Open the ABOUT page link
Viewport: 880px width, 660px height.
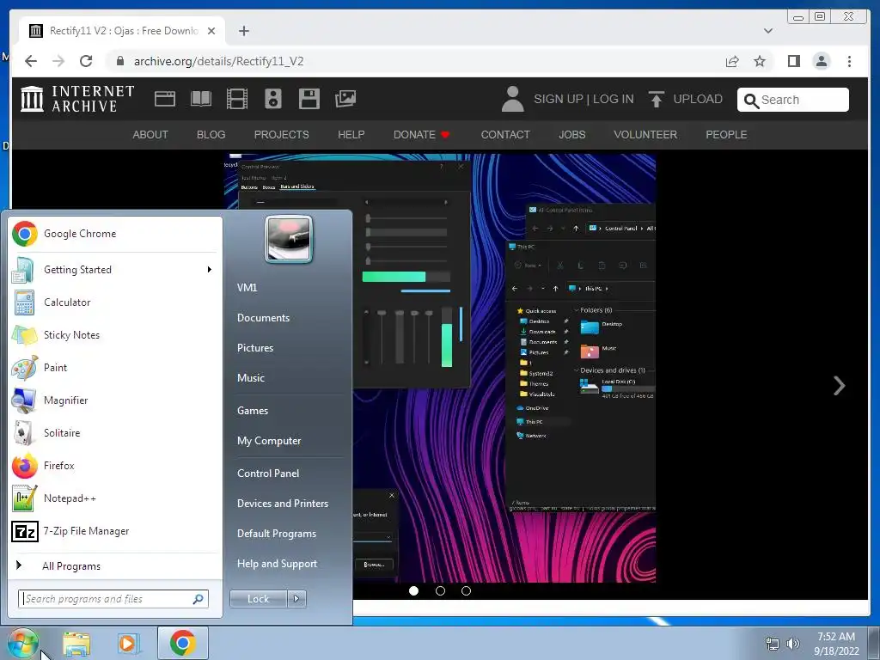(x=150, y=135)
